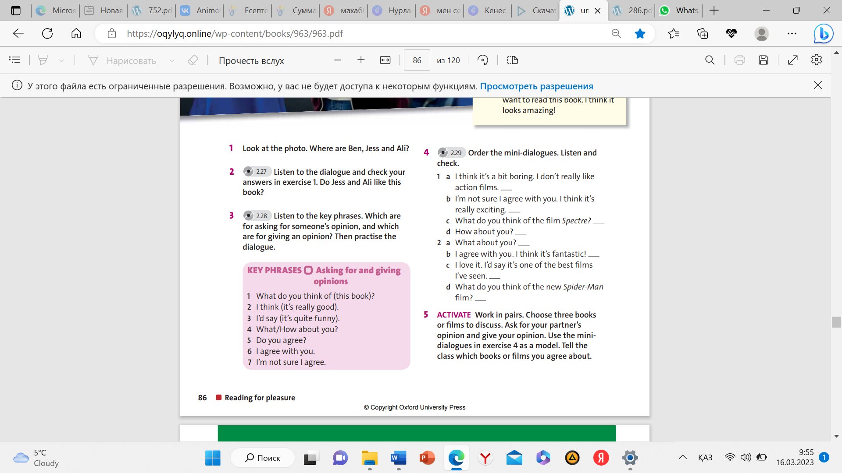Toggle the eraser tool
842x473 pixels.
click(193, 60)
